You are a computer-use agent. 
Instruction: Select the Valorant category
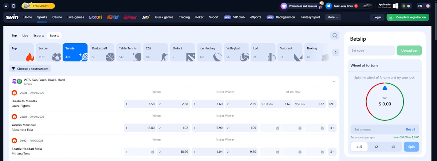(290, 52)
